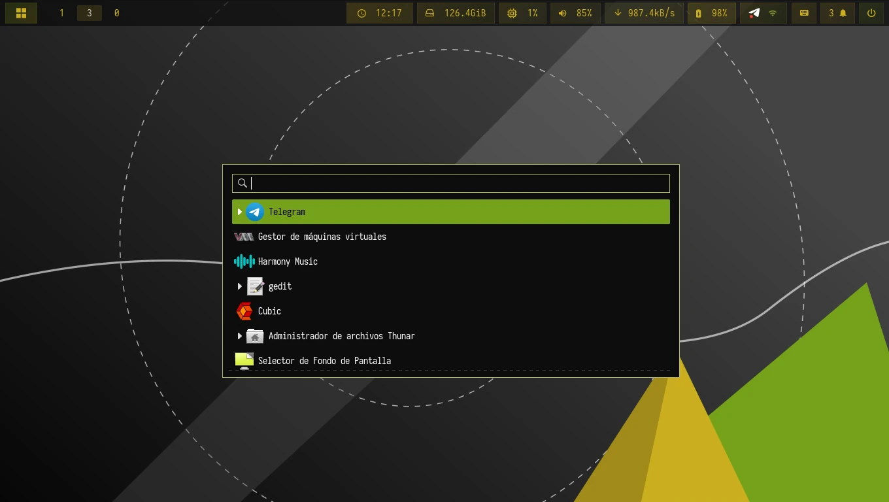Viewport: 889px width, 502px height.
Task: Click the gedit notepad icon
Action: pos(255,286)
